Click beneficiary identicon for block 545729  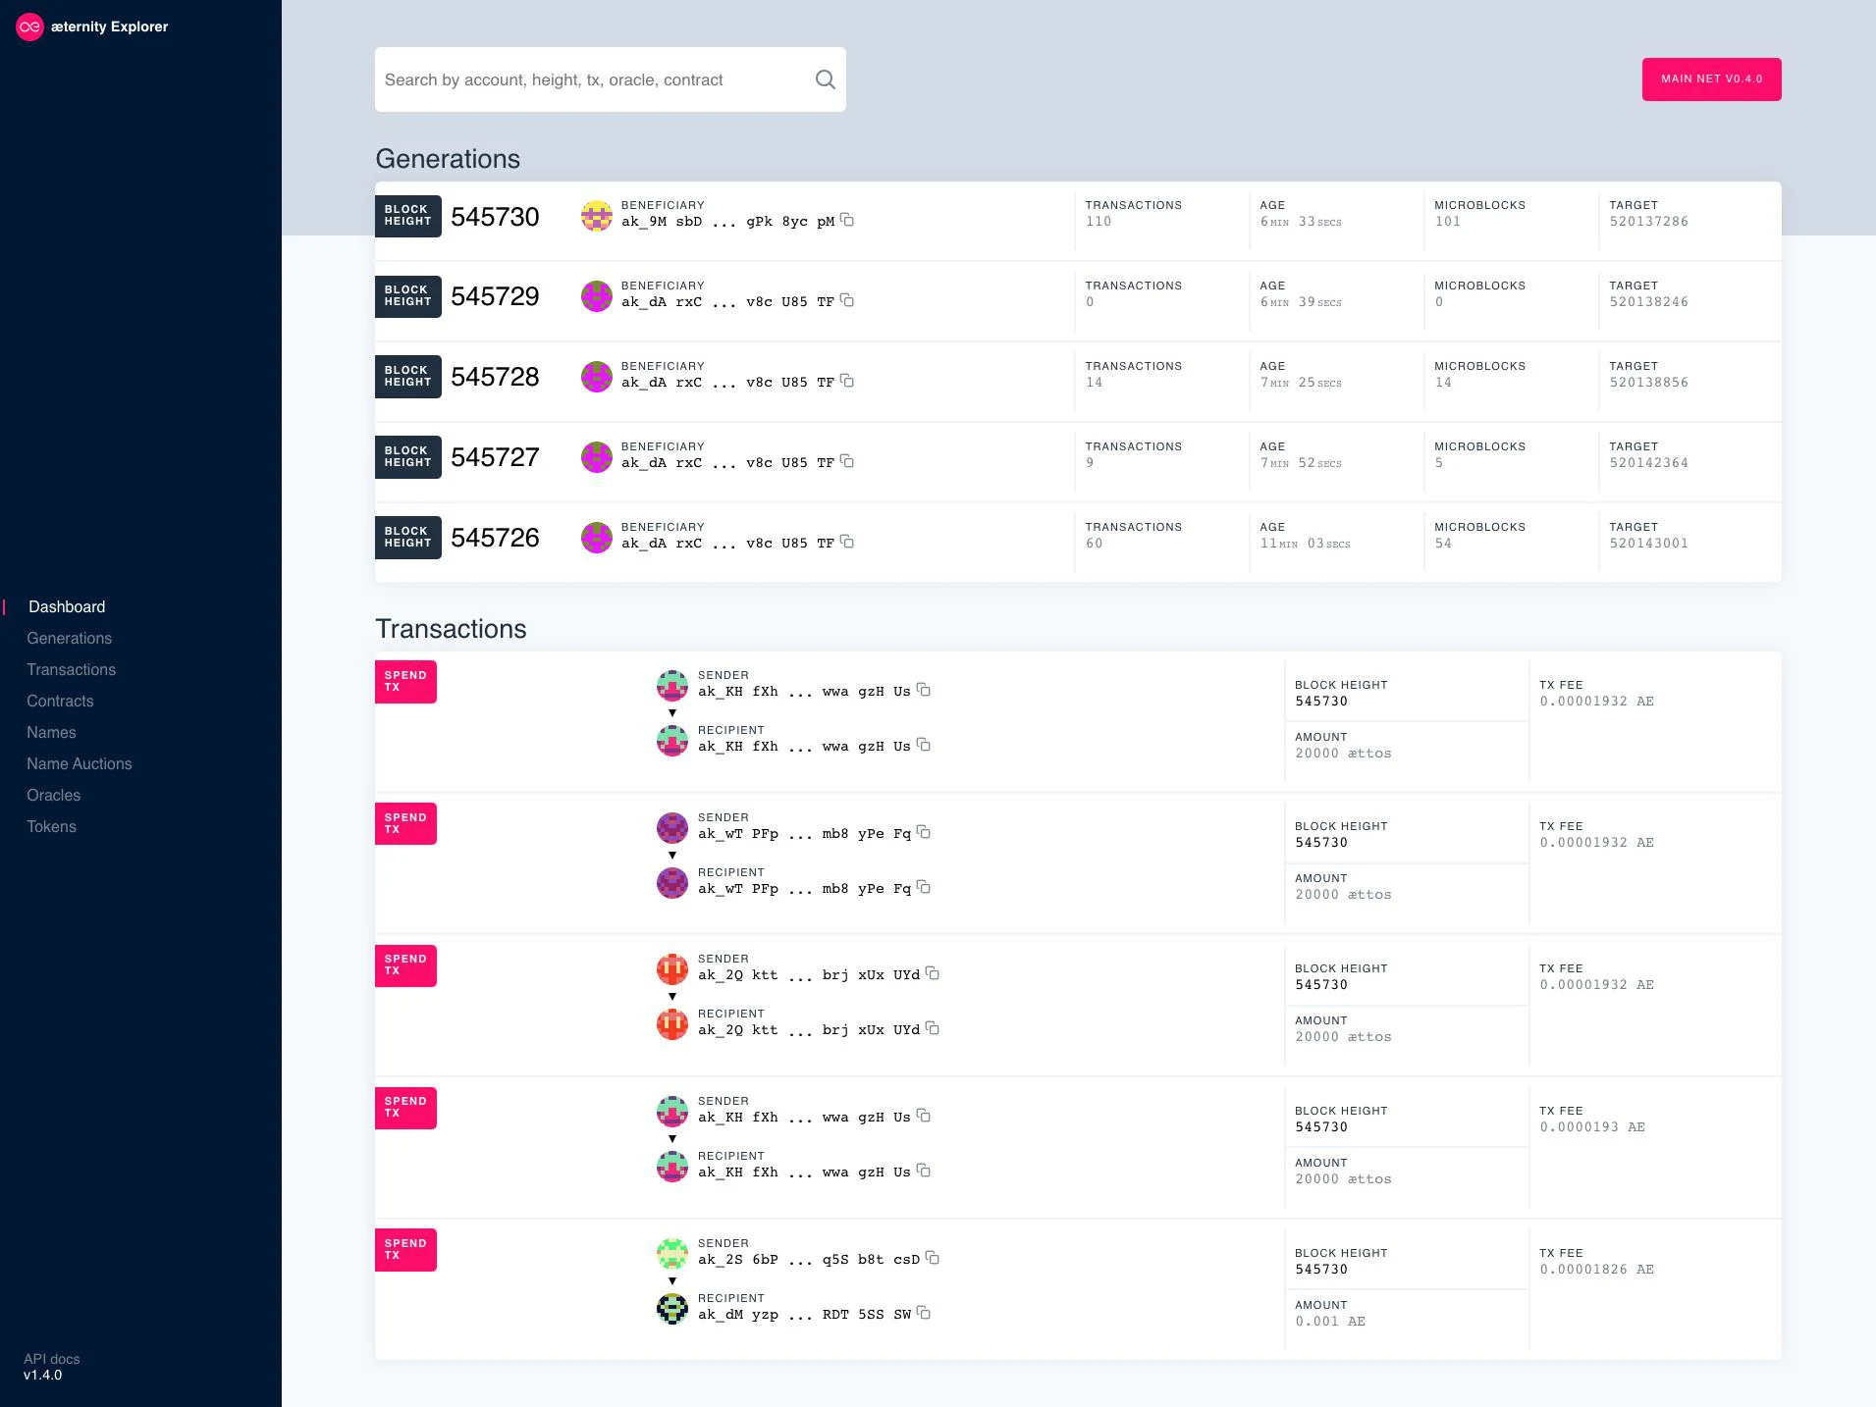597,296
